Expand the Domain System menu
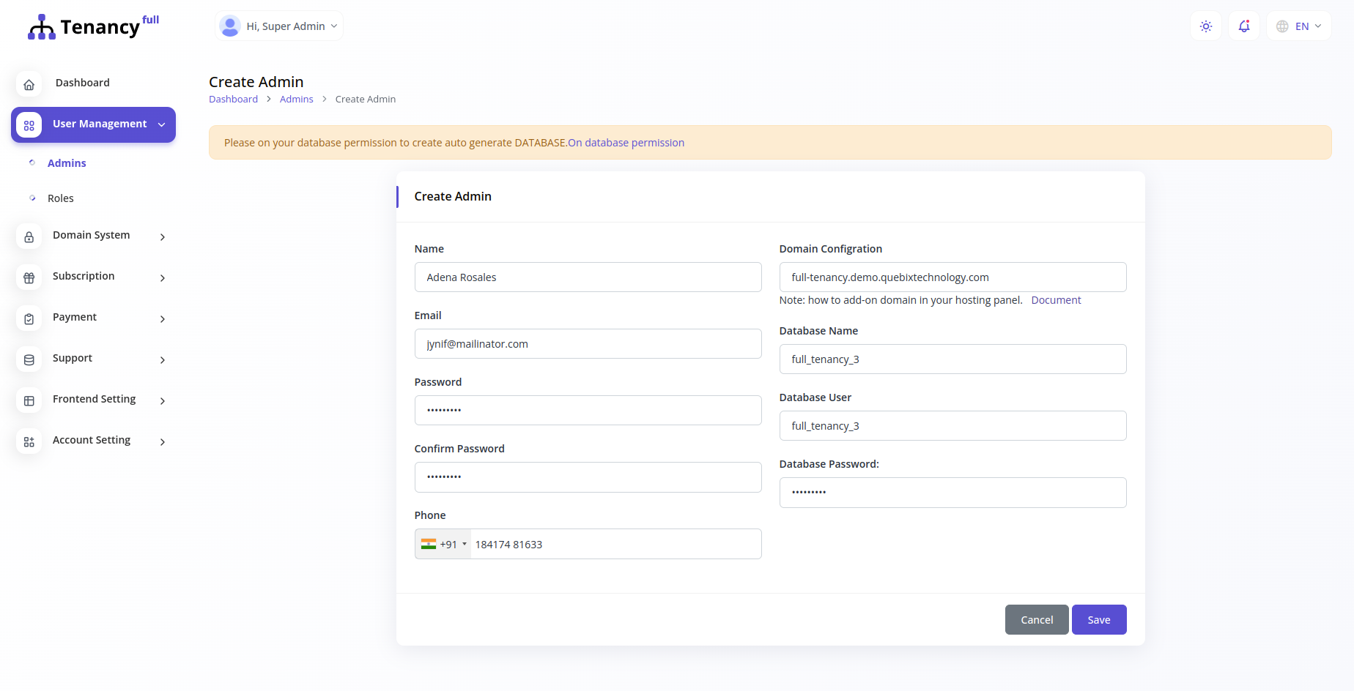This screenshot has height=691, width=1354. (162, 237)
